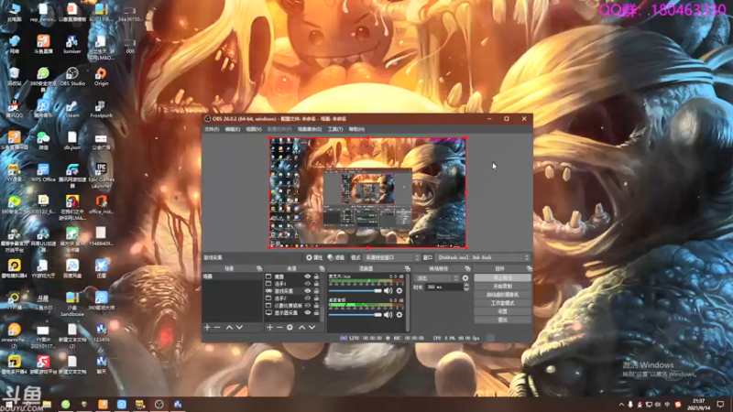Add a new scene with plus icon
Image resolution: width=733 pixels, height=412 pixels.
[x=208, y=328]
